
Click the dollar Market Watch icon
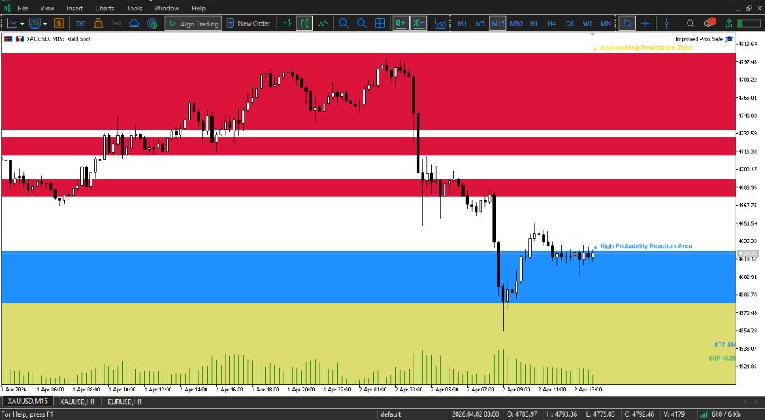pyautogui.click(x=59, y=23)
